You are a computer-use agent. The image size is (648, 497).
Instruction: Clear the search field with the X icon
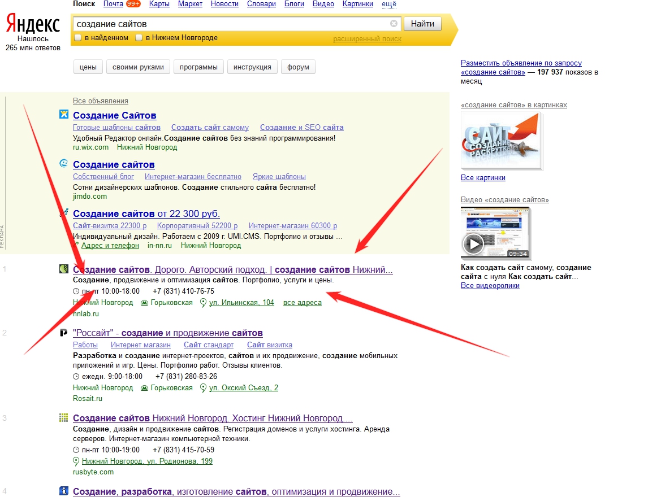pyautogui.click(x=394, y=24)
